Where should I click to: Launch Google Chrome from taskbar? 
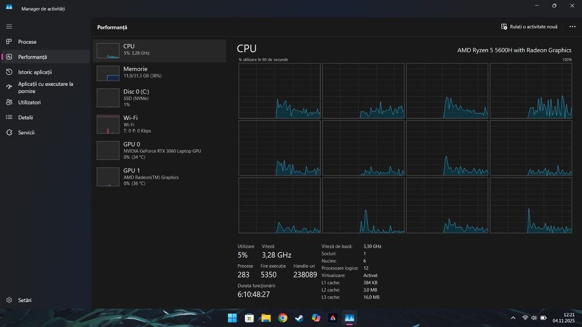click(282, 318)
